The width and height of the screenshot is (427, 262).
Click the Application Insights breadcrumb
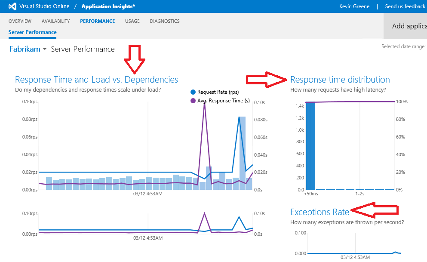pos(108,6)
